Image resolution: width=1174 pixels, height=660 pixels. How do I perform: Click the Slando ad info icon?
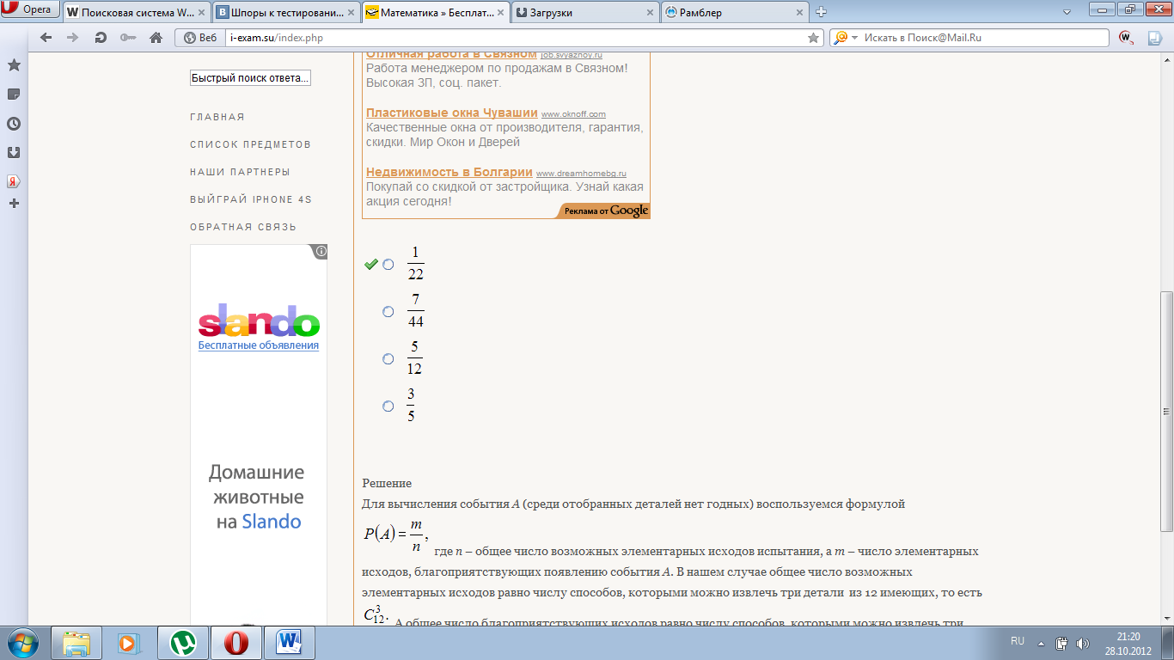pyautogui.click(x=321, y=252)
